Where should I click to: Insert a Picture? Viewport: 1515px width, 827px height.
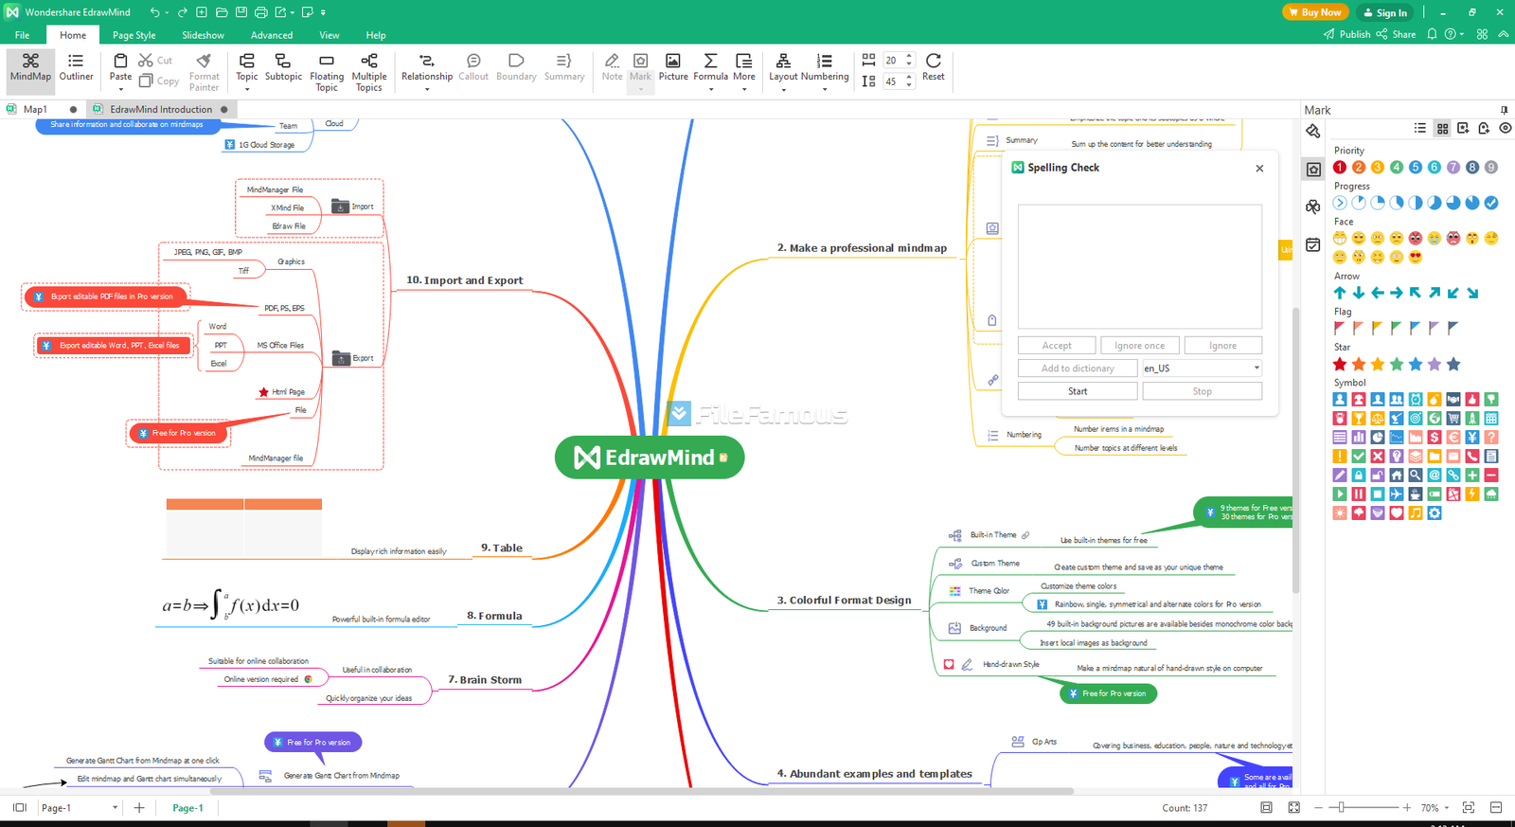[673, 68]
